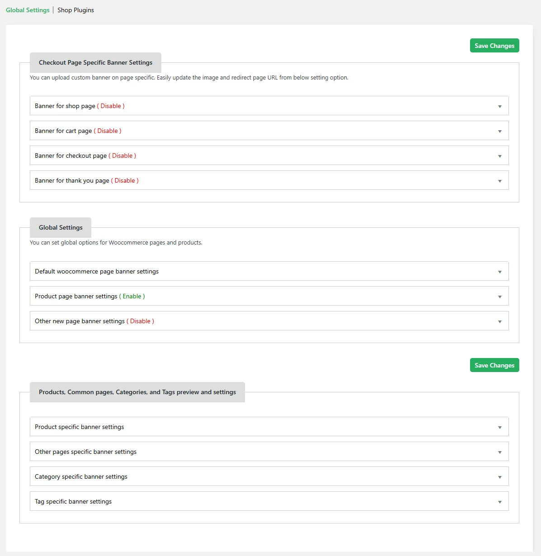This screenshot has height=556, width=541.
Task: Click the lower Save Changes button
Action: point(494,365)
